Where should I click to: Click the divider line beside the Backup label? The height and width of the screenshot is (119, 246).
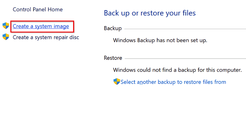pyautogui.click(x=185, y=29)
